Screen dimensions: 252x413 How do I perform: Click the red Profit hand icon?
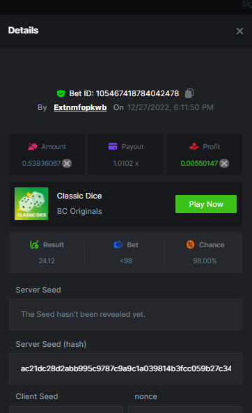coord(194,146)
